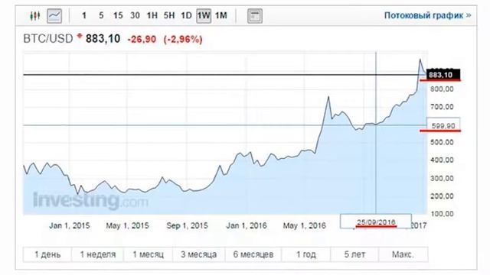Screen dimensions: 490x275
Task: Select the area line chart icon
Action: pos(54,15)
